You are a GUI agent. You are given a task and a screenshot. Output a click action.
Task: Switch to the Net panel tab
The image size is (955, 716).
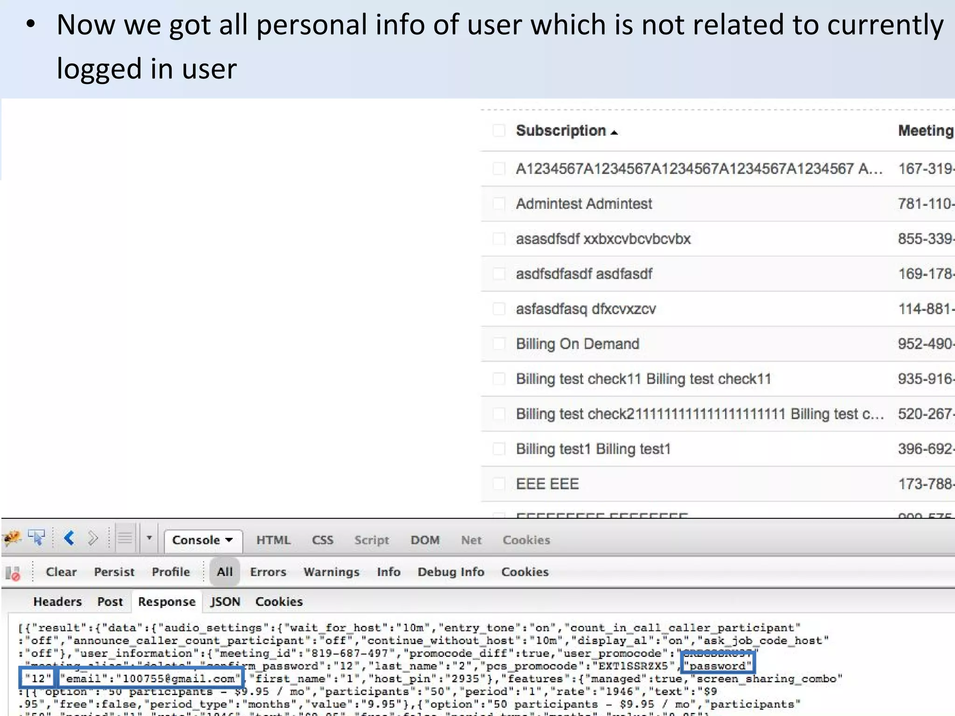tap(471, 540)
